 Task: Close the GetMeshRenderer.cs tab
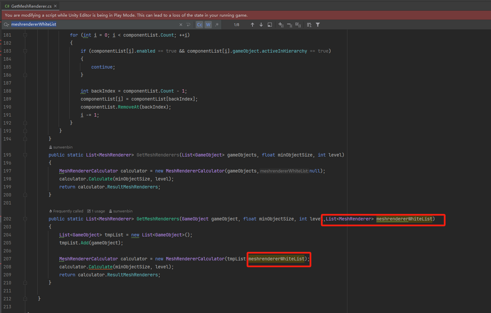click(x=55, y=6)
